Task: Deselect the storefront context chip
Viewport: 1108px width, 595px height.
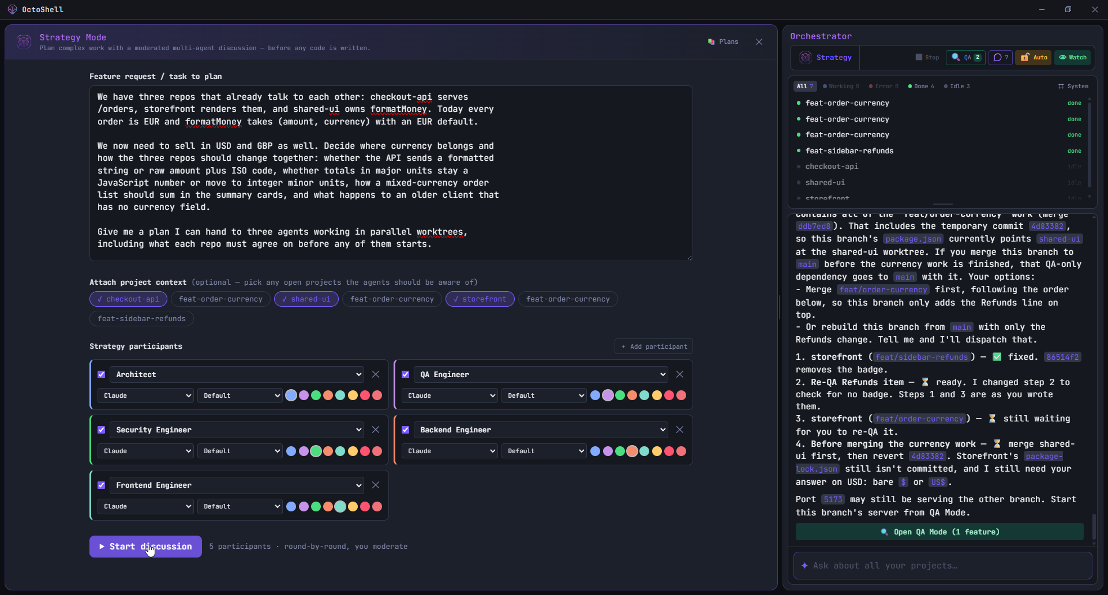Action: pos(480,299)
